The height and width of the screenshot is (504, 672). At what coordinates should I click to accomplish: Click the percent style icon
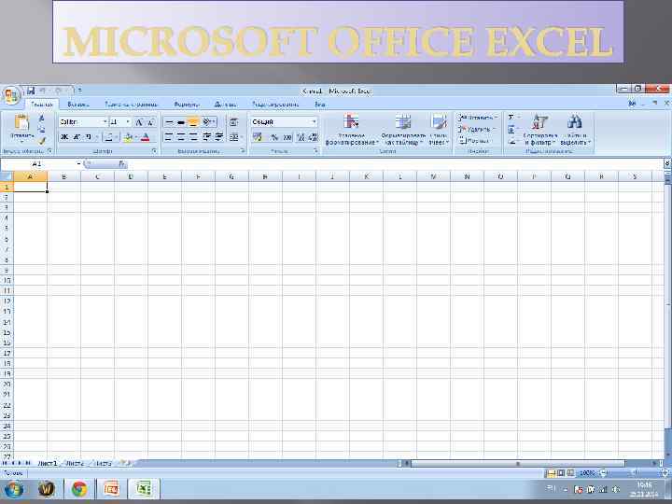[x=273, y=137]
